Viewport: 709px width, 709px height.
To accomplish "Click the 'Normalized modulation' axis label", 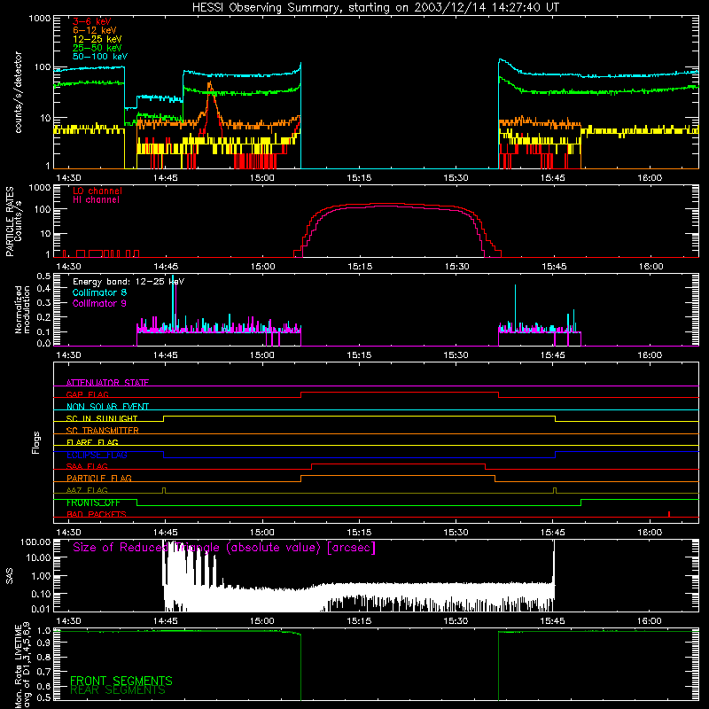I will click(x=22, y=309).
